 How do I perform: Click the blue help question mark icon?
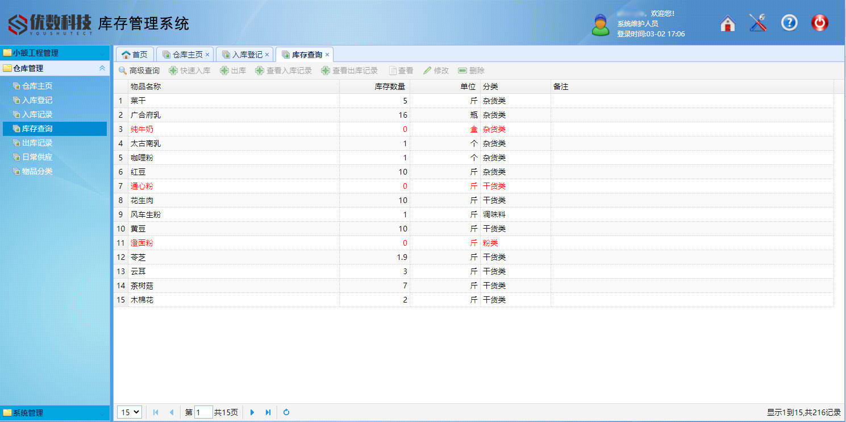[789, 23]
